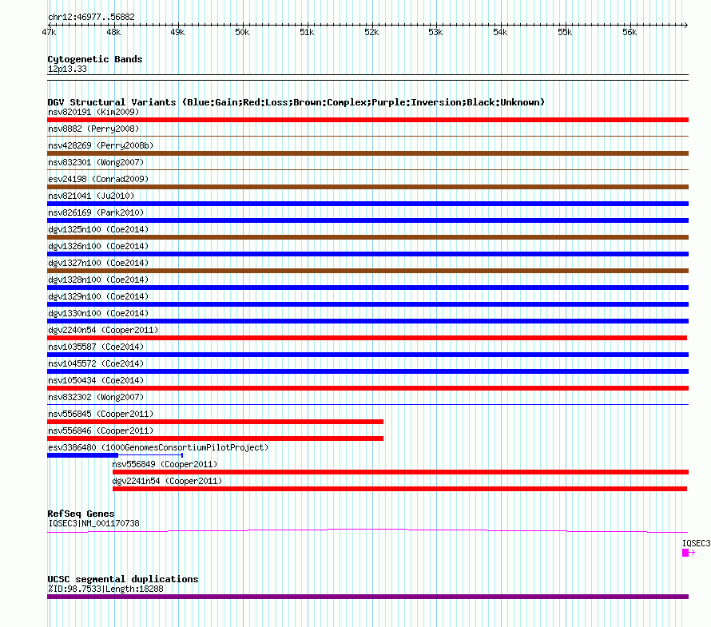This screenshot has width=711, height=627.
Task: Select the red bar under dgv2241n54
Action: [x=399, y=489]
